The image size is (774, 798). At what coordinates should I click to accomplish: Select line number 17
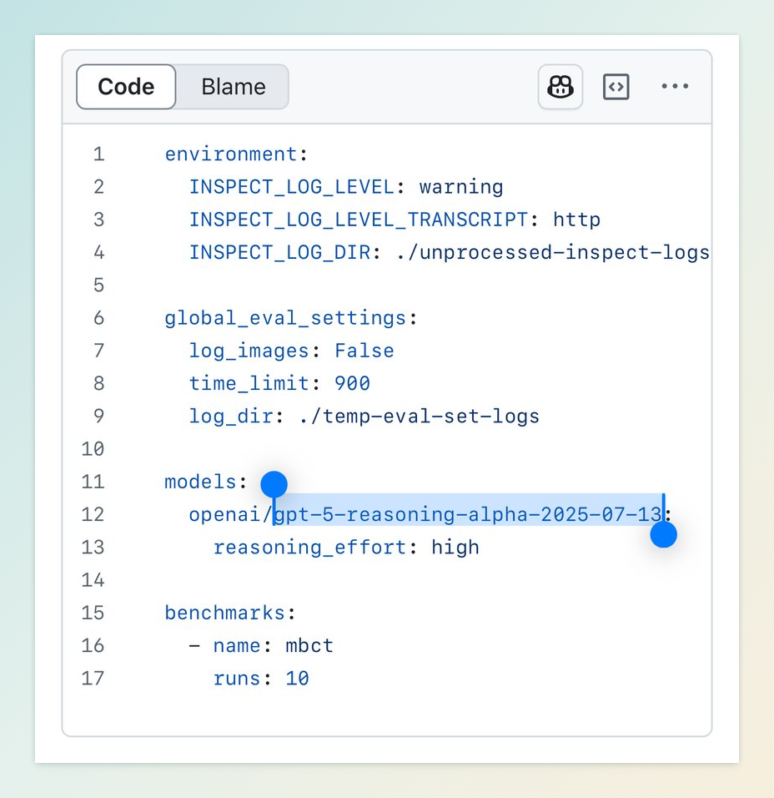(93, 679)
